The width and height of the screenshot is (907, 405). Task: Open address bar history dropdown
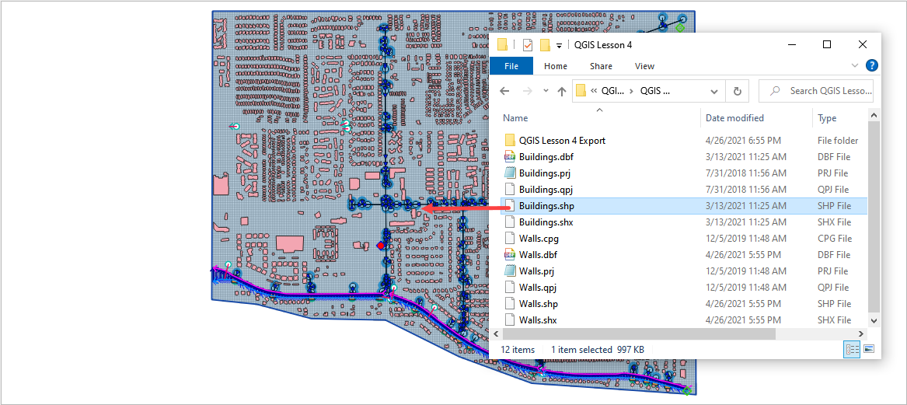click(715, 91)
